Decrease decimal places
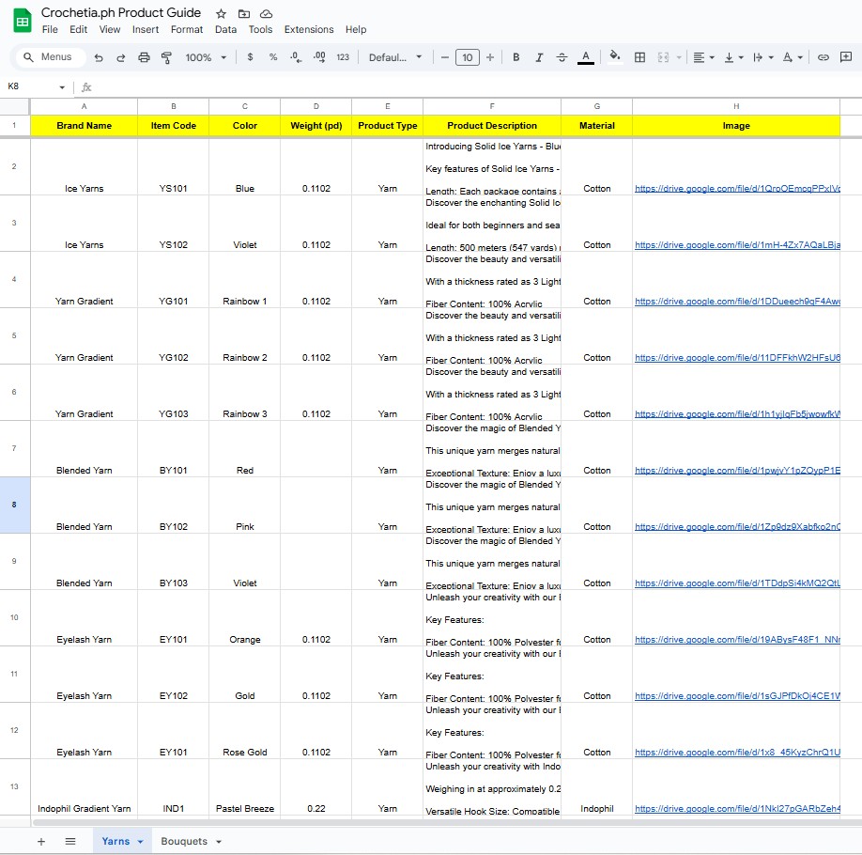 (296, 56)
